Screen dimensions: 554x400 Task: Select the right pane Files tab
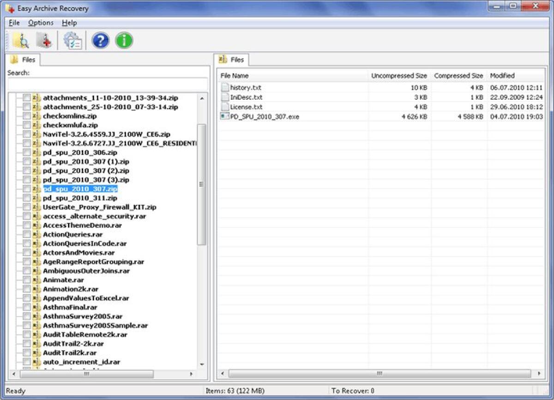tap(232, 59)
